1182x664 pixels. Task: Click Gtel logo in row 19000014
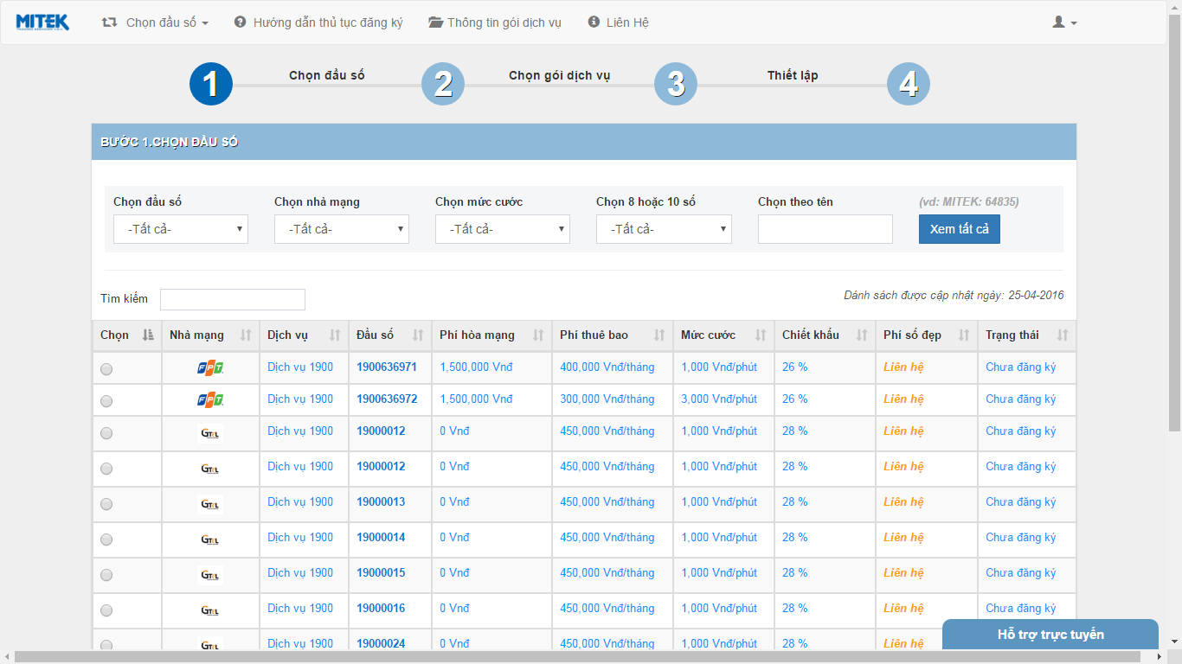pyautogui.click(x=210, y=539)
